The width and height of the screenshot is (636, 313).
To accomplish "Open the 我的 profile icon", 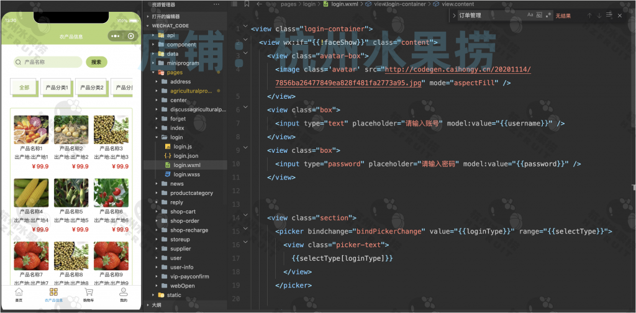I will pos(124,294).
